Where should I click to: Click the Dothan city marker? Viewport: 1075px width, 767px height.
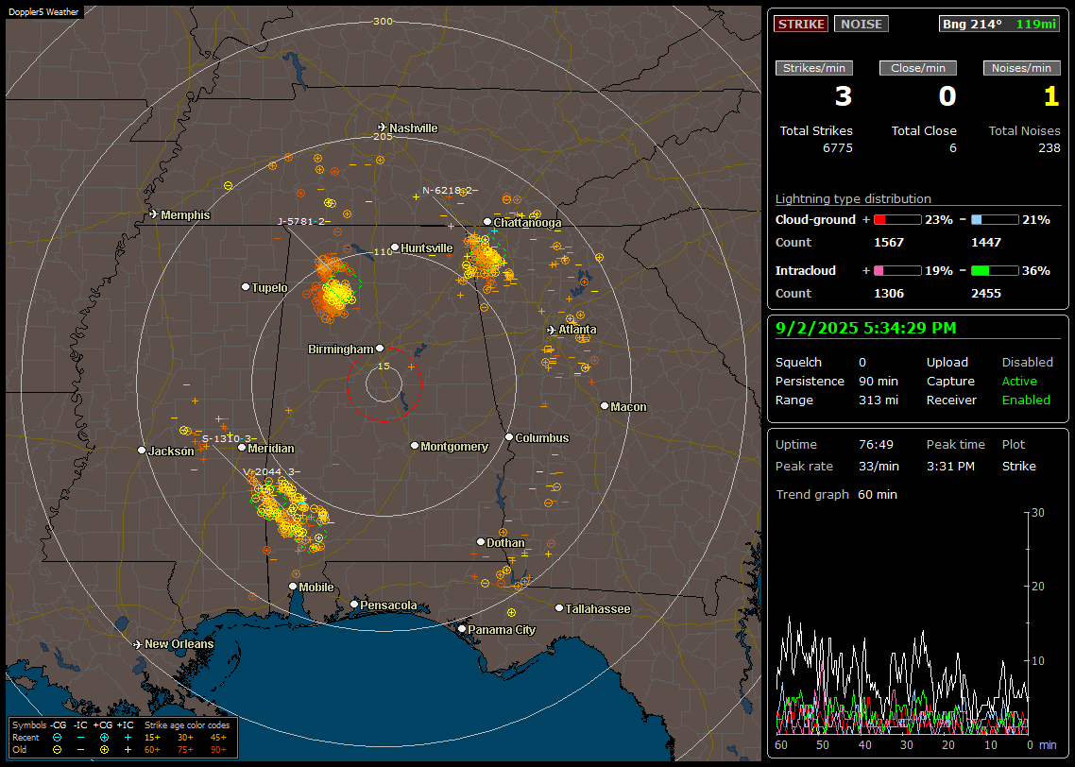[x=481, y=541]
